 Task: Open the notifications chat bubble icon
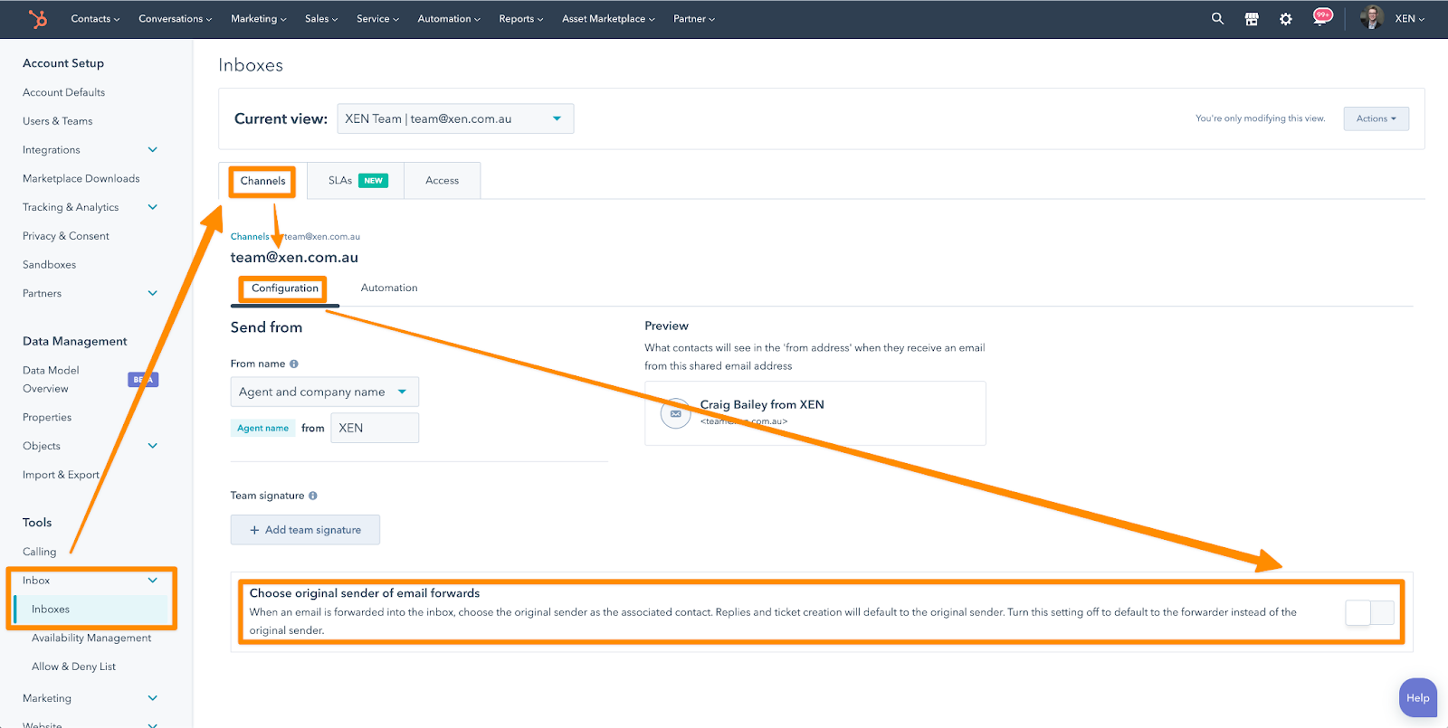click(1321, 17)
